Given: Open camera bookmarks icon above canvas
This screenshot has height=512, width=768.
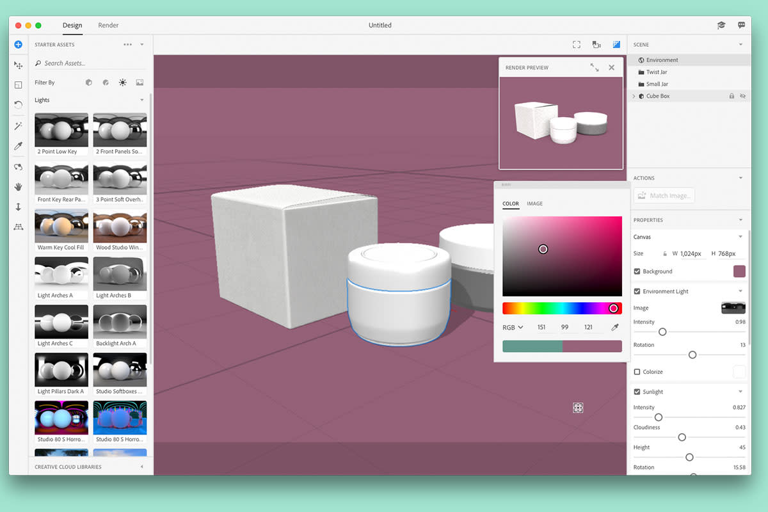Looking at the screenshot, I should coord(596,44).
